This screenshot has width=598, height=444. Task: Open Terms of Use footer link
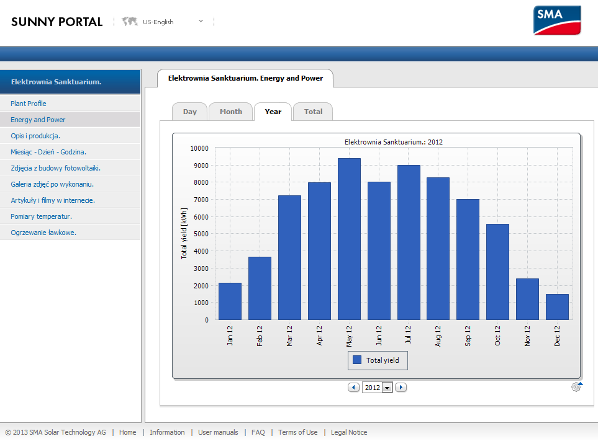click(x=297, y=432)
